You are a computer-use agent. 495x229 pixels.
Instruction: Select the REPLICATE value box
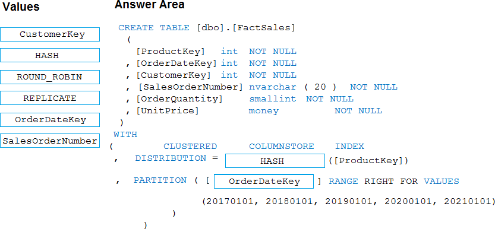click(x=50, y=98)
